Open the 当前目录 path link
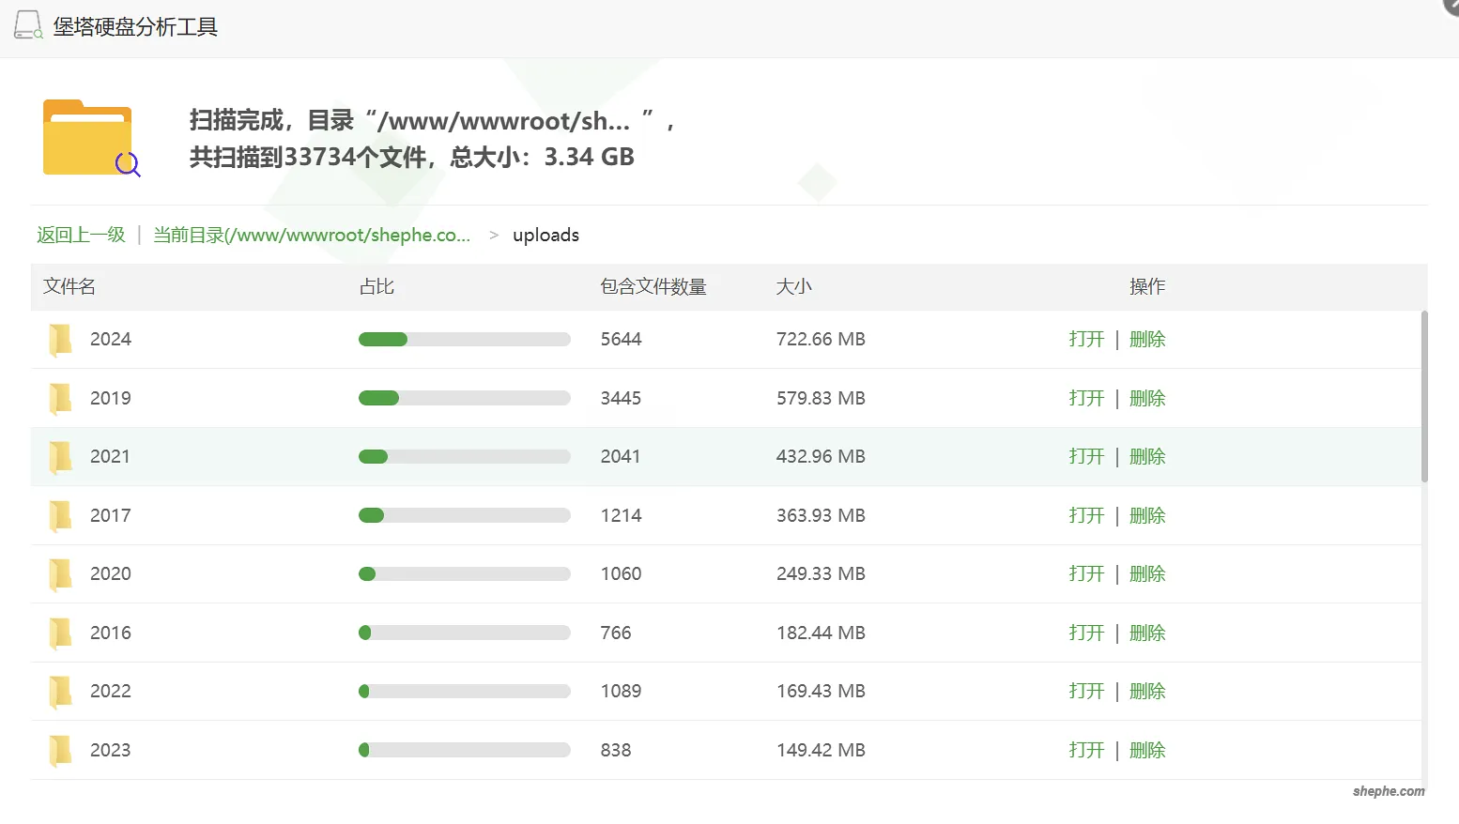The height and width of the screenshot is (824, 1459). tap(314, 235)
